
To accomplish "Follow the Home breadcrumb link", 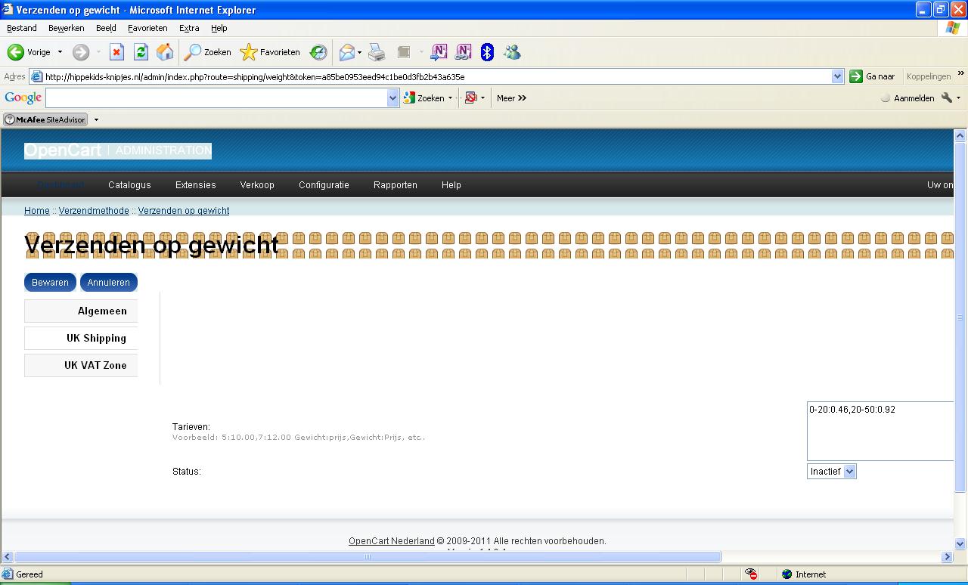I will 37,211.
